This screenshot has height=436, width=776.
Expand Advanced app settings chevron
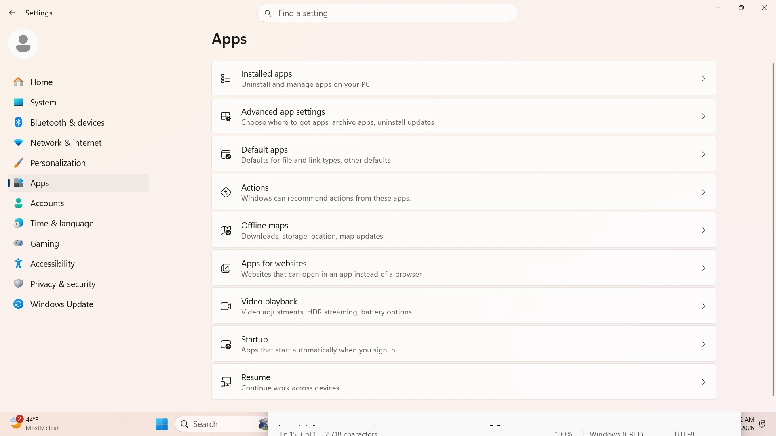704,116
